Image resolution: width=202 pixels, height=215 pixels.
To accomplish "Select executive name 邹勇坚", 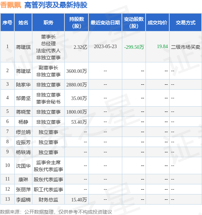I will [23, 98].
